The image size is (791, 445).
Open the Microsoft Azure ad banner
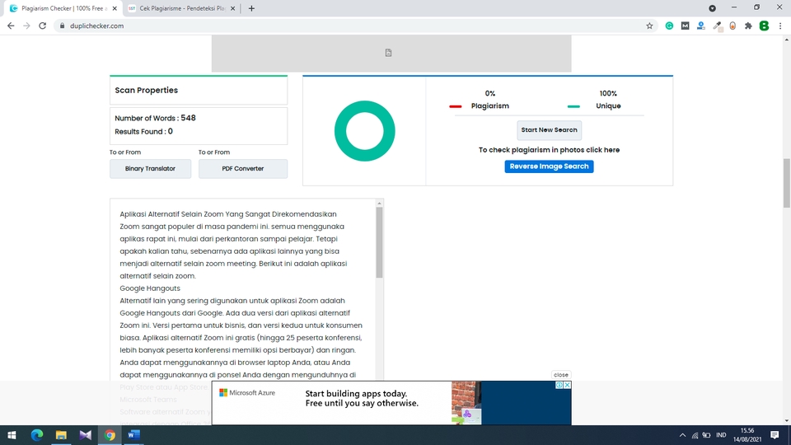tap(391, 403)
